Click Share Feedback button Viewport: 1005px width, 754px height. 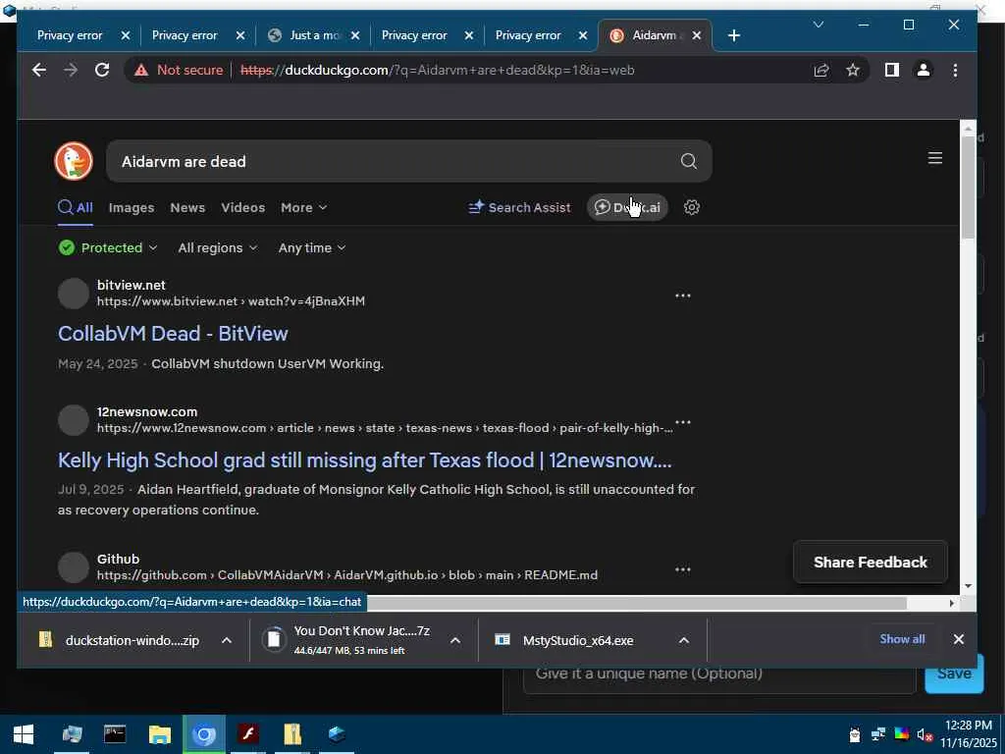[871, 563]
